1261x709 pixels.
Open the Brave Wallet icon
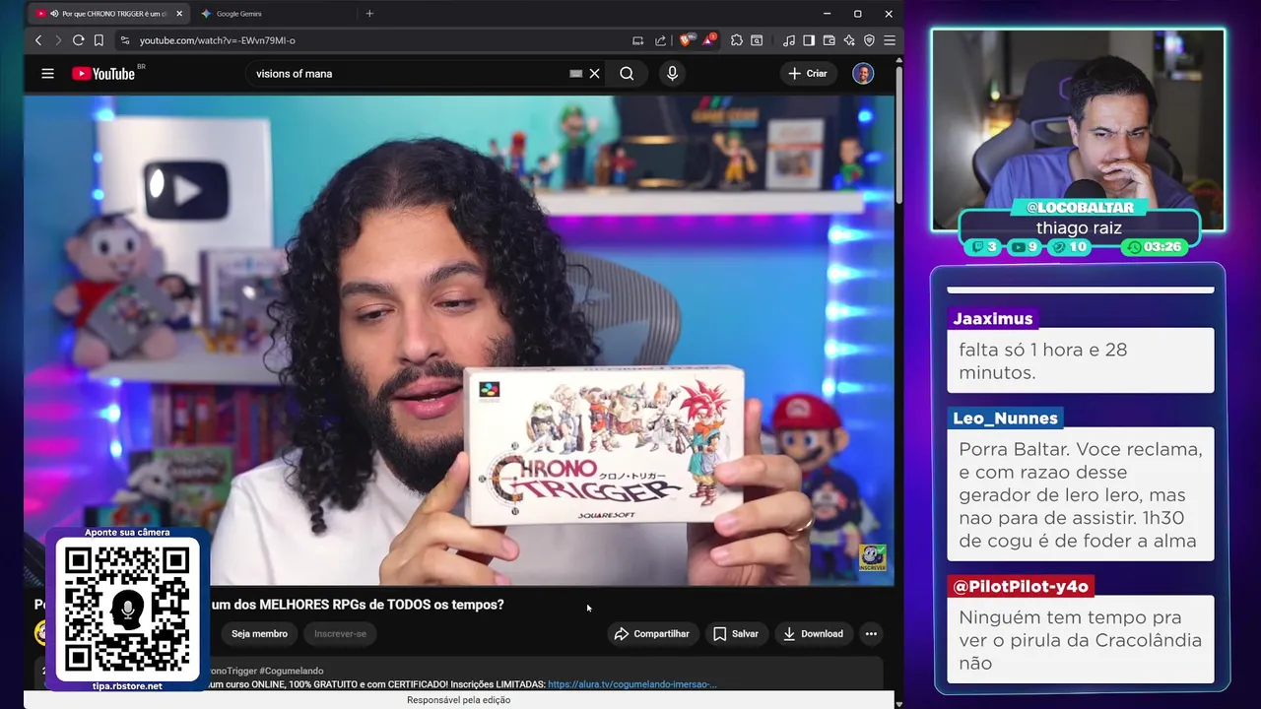[829, 40]
